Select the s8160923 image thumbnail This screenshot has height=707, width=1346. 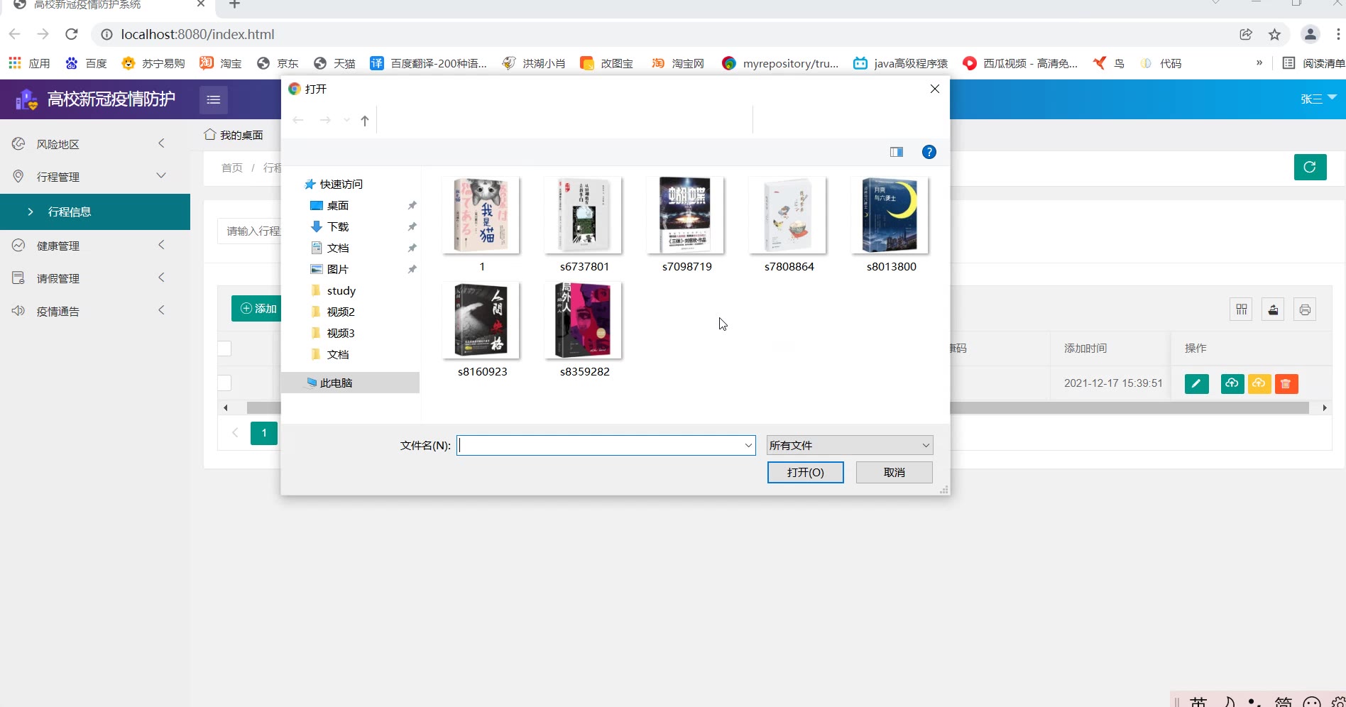tap(482, 330)
